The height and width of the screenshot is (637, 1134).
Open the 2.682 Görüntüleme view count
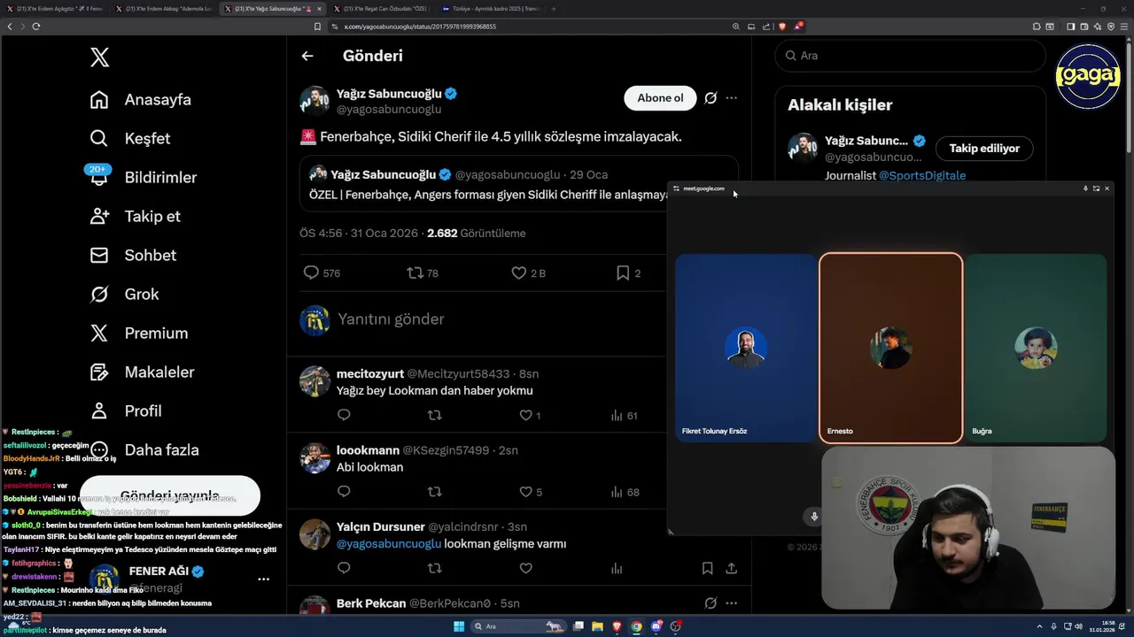476,234
